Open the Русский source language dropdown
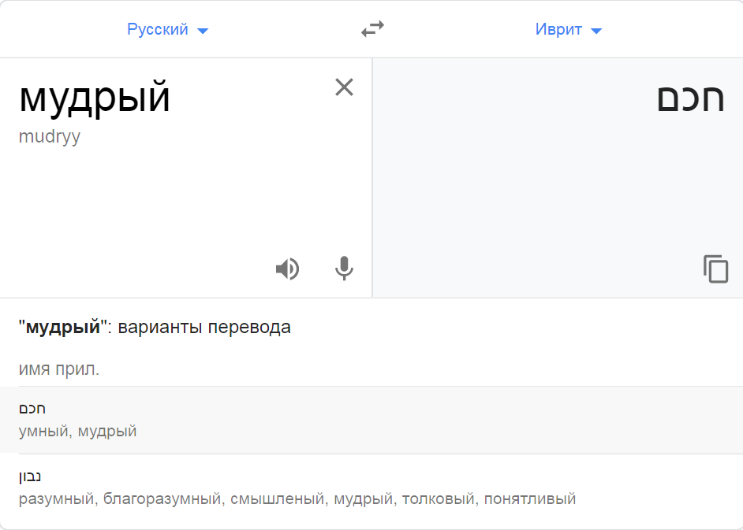 pyautogui.click(x=167, y=30)
